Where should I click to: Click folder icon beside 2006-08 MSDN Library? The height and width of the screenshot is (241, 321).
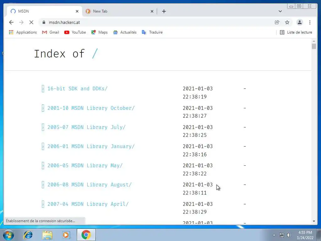pos(43,185)
